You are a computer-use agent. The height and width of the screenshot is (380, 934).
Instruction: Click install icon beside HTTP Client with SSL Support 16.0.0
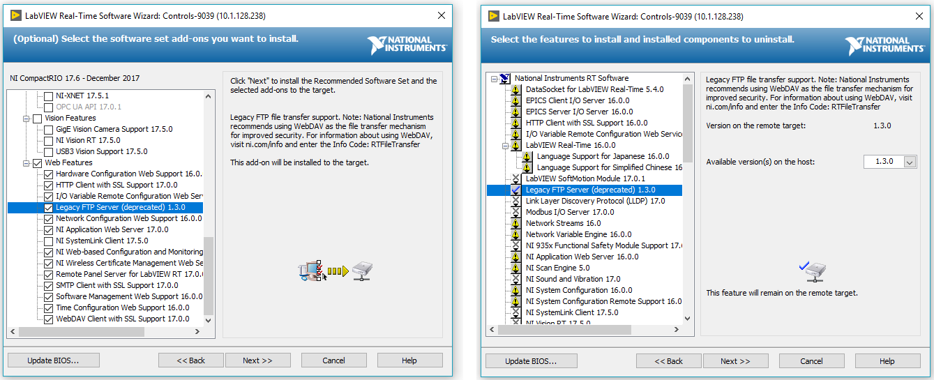coord(516,123)
